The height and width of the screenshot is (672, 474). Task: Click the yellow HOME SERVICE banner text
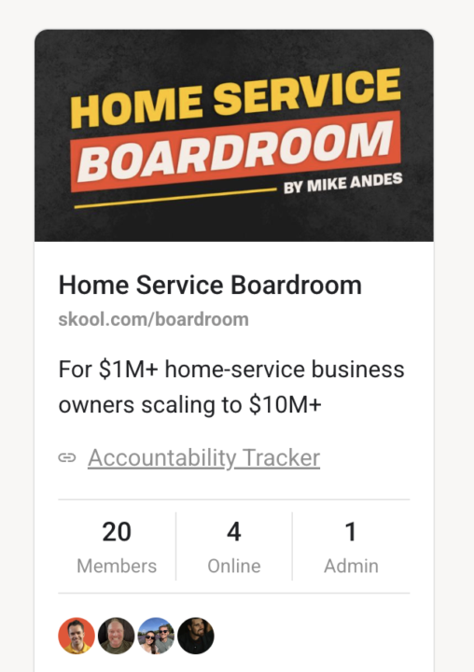point(236,98)
